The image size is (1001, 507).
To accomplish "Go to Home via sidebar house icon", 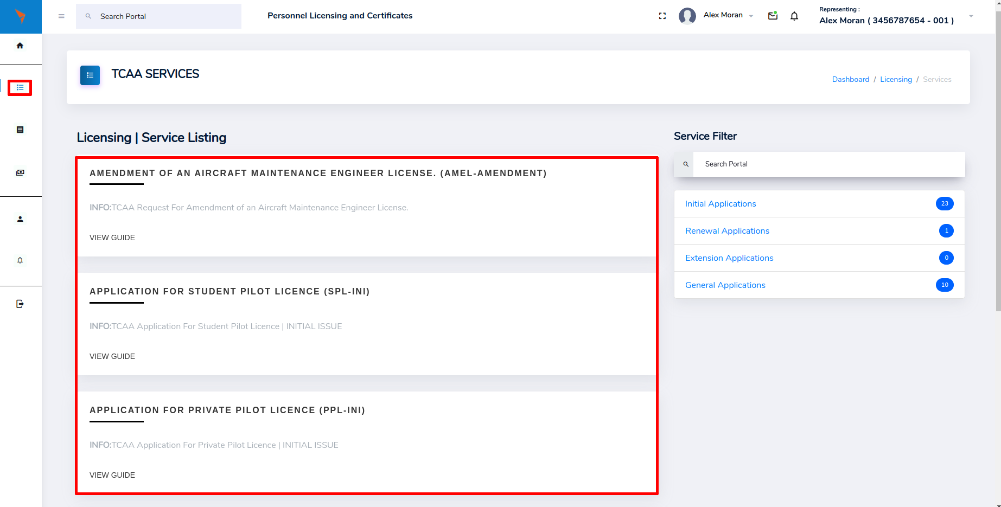I will 20,46.
